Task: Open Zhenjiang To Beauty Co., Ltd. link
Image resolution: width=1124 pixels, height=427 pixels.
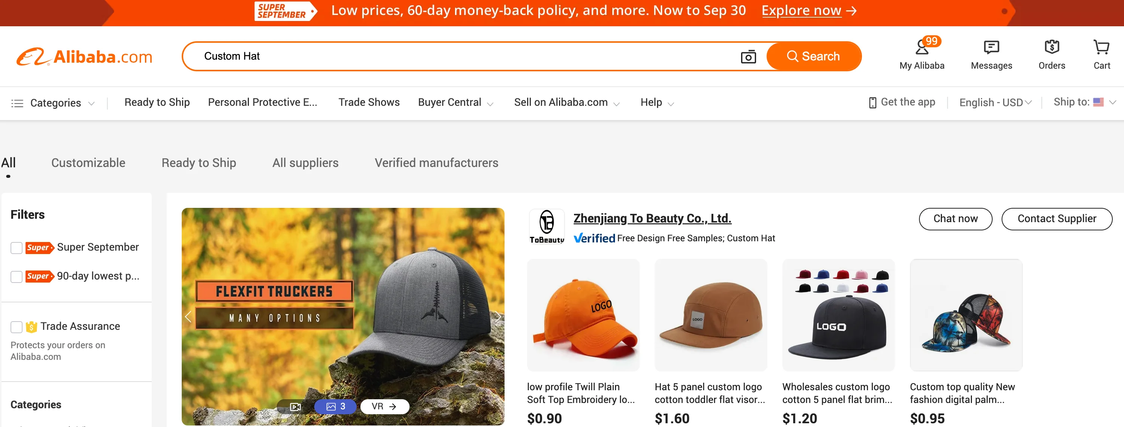Action: pyautogui.click(x=652, y=218)
